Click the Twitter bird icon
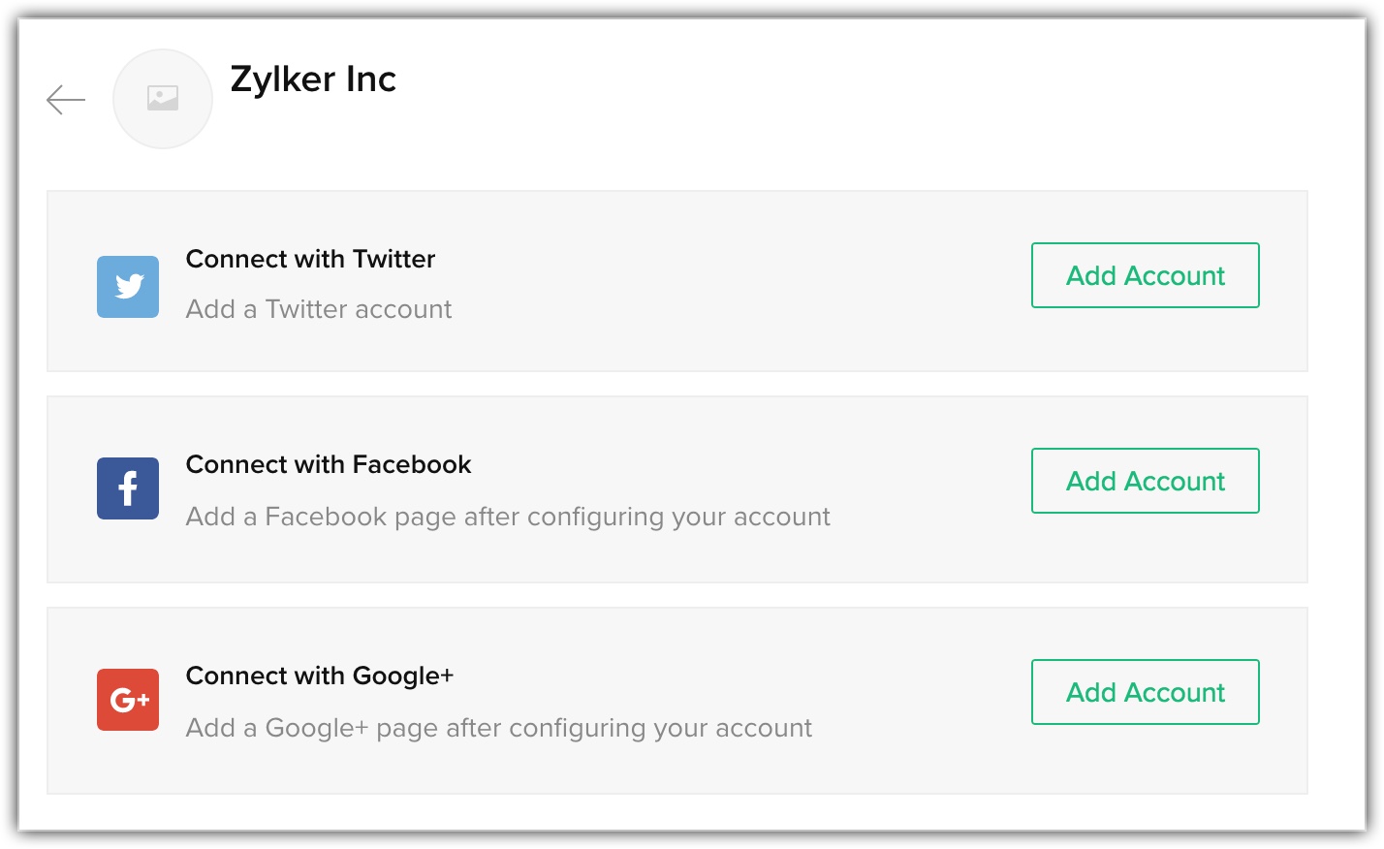The width and height of the screenshot is (1384, 849). 128,287
